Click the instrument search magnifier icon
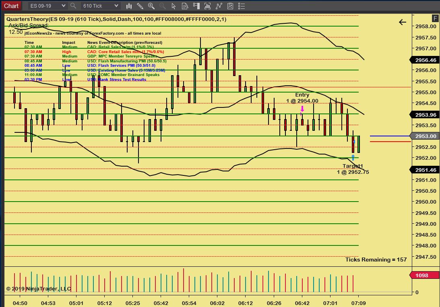Image resolution: width=440 pixels, height=307 pixels. pyautogui.click(x=73, y=6)
